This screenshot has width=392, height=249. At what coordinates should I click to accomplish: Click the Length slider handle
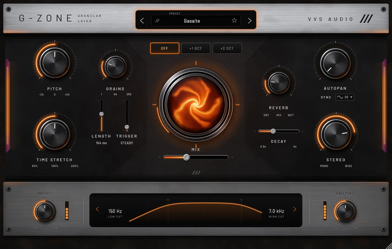[x=101, y=114]
